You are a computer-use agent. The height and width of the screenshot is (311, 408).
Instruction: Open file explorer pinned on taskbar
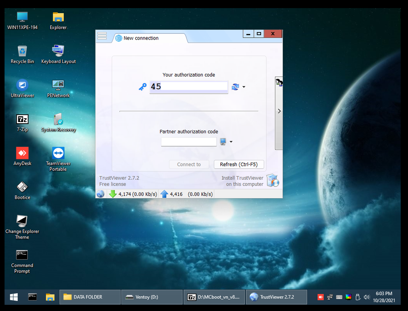click(50, 297)
